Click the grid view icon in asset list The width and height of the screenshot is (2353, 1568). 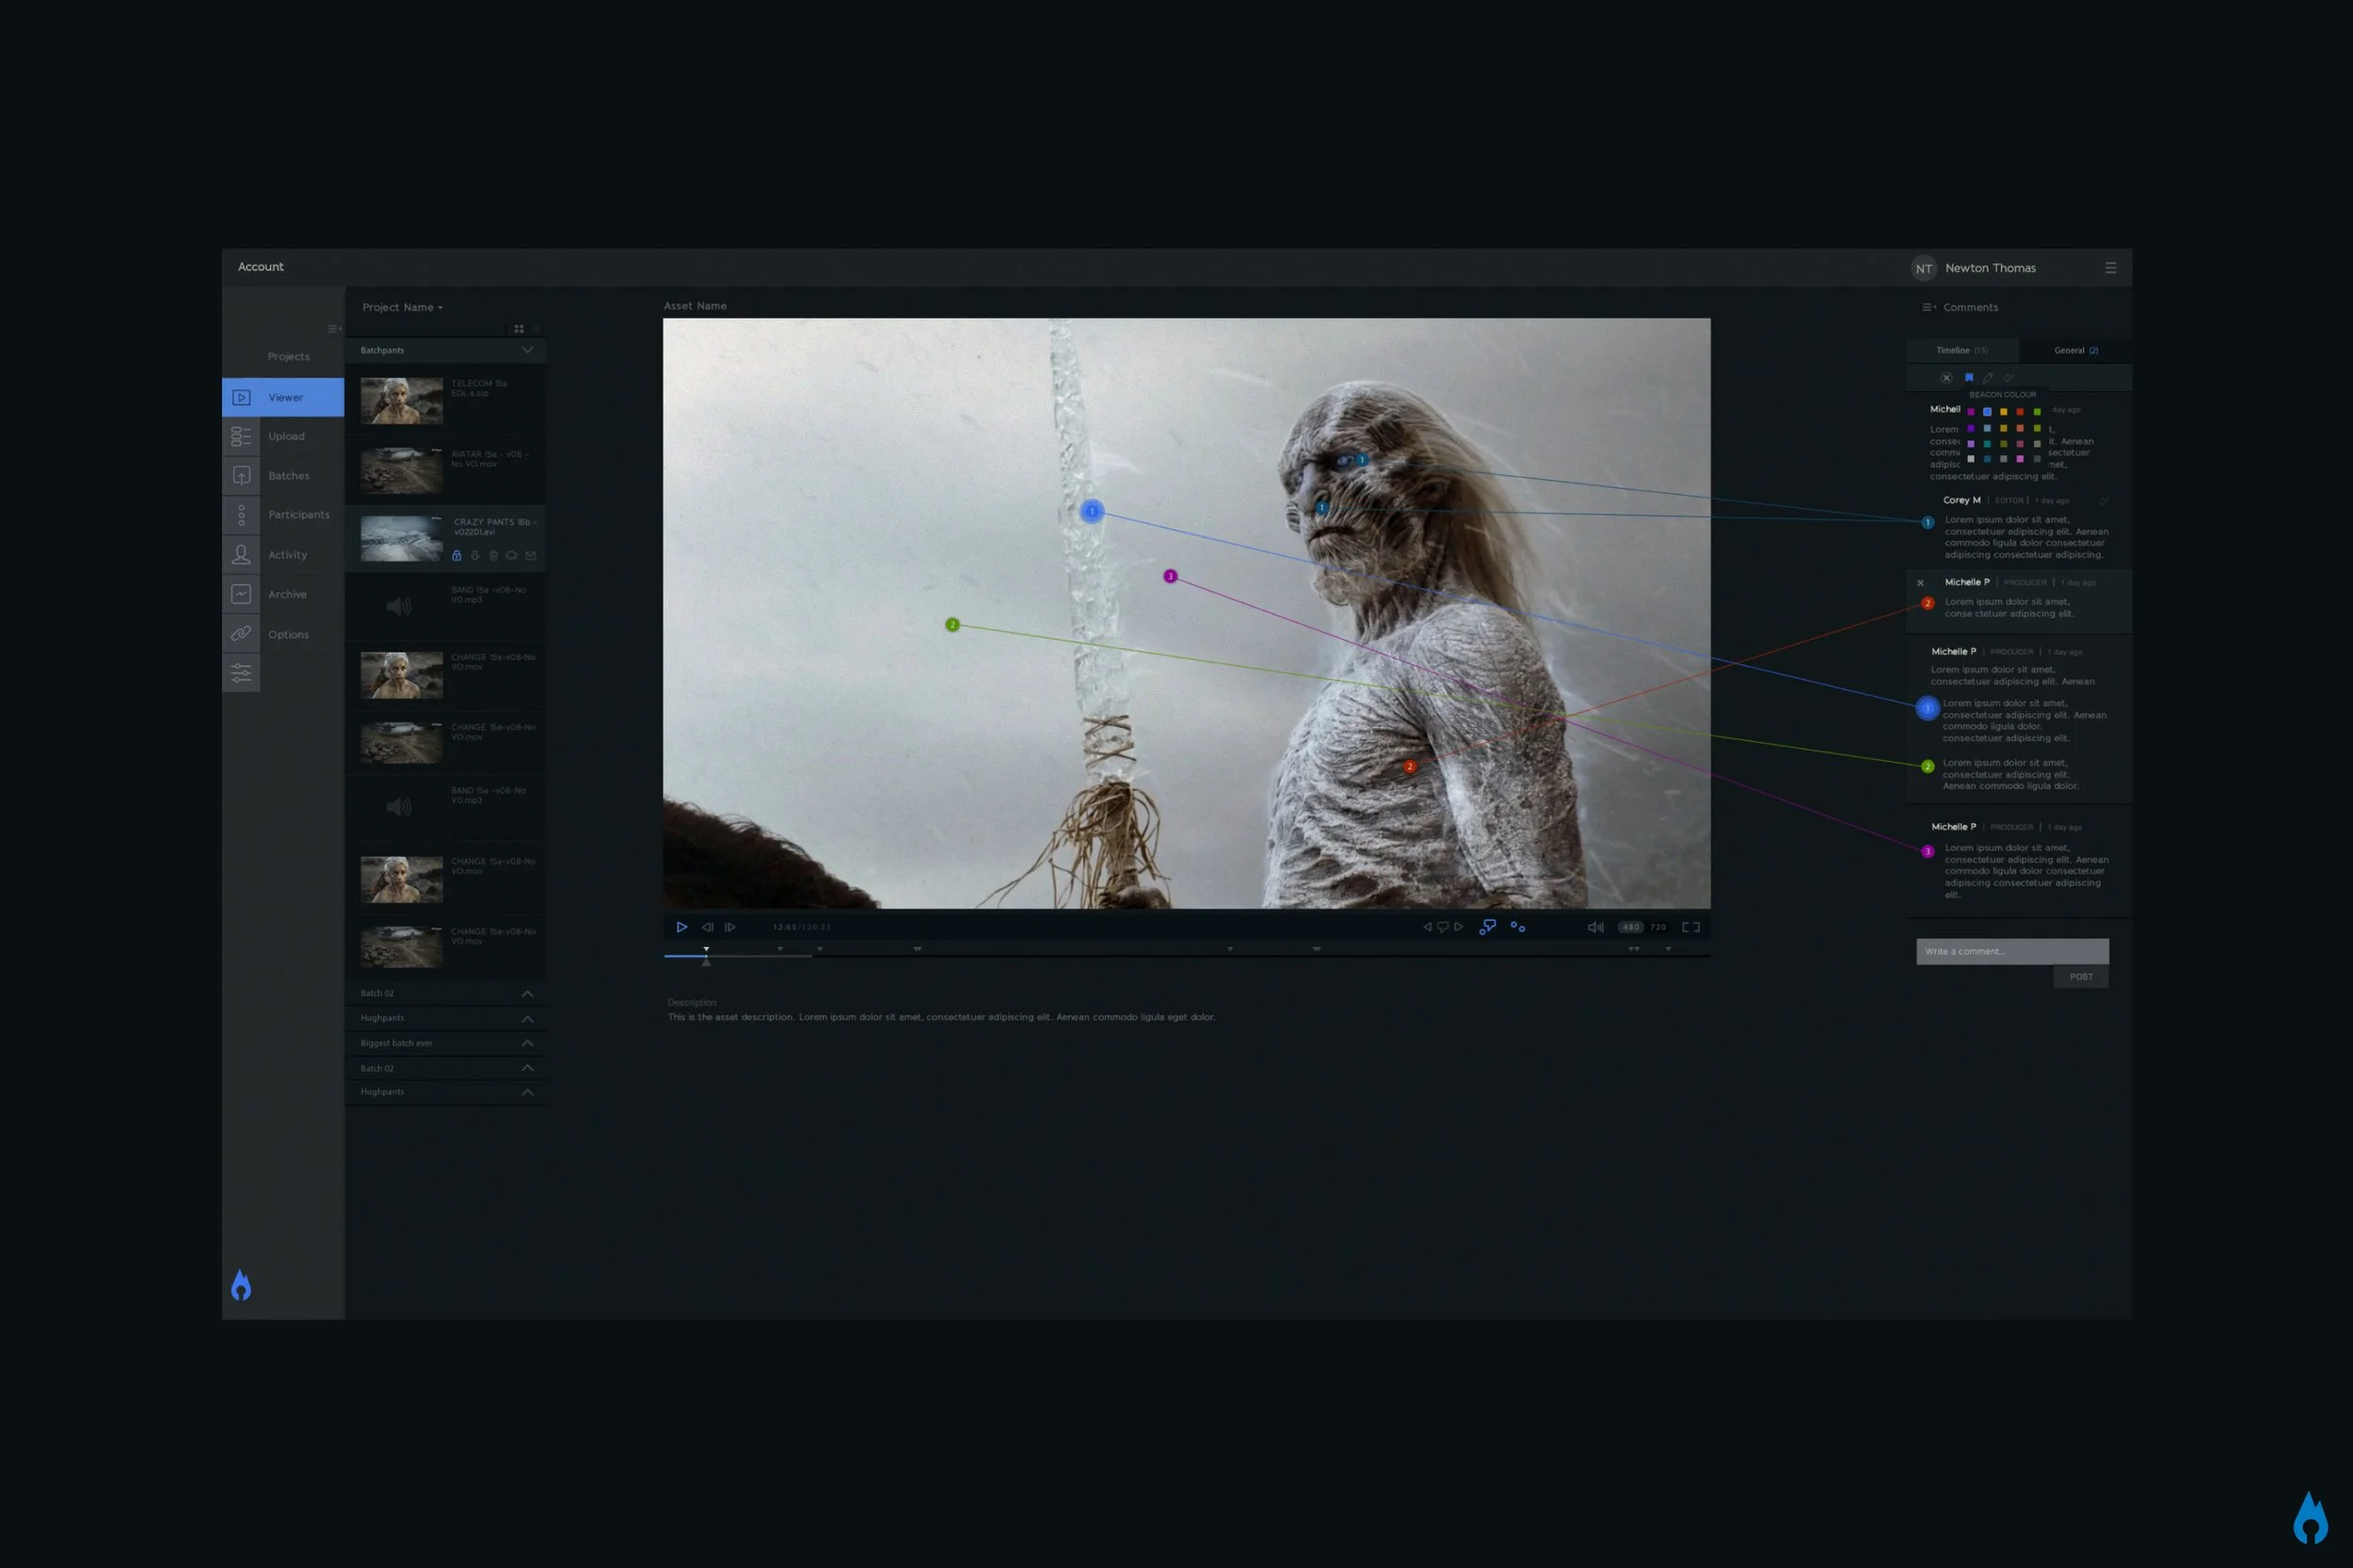(519, 329)
